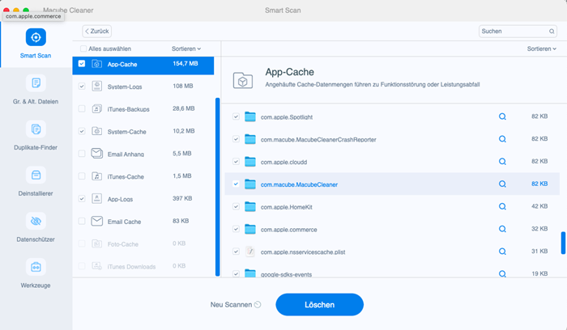567x330 pixels.
Task: Open the Smart Scan sidebar icon
Action: tap(36, 37)
